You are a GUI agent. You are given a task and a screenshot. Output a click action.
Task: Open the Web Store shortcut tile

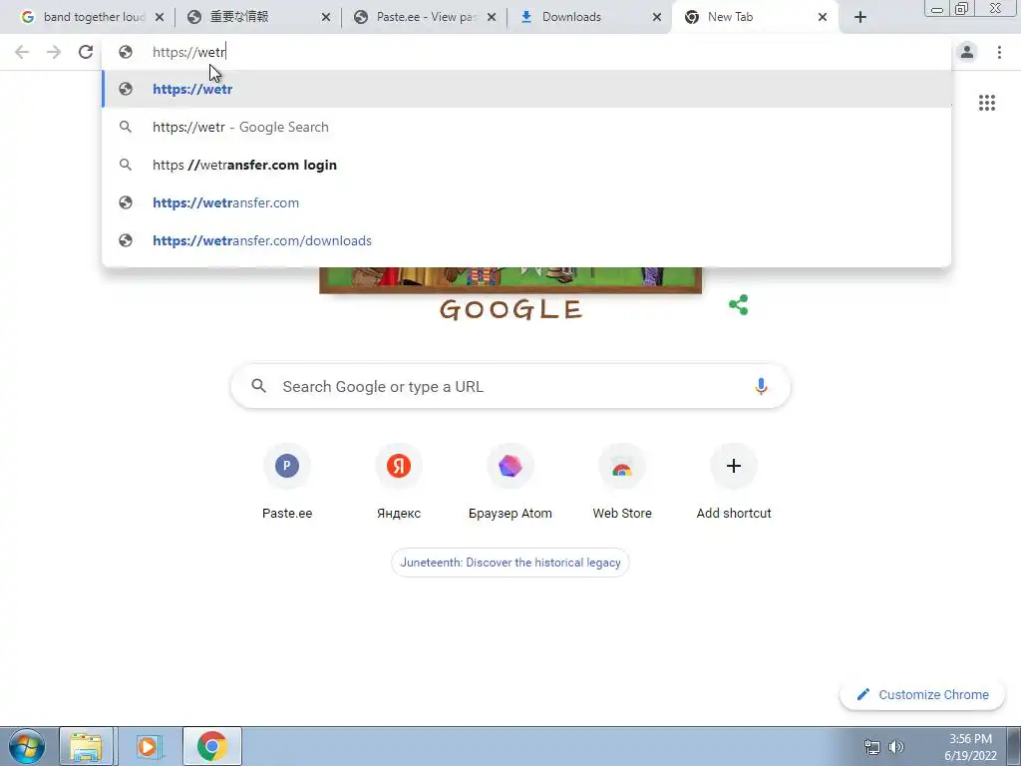pos(622,482)
